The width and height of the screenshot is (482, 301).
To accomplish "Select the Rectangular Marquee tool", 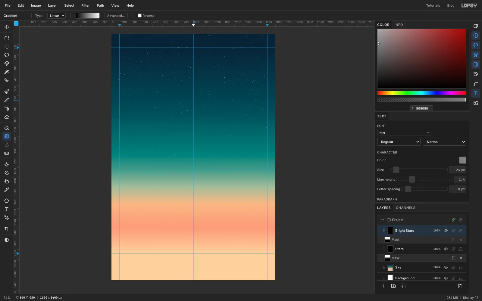I will 7,38.
